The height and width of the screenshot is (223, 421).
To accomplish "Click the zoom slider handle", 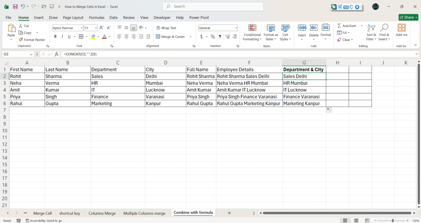I will (393, 221).
